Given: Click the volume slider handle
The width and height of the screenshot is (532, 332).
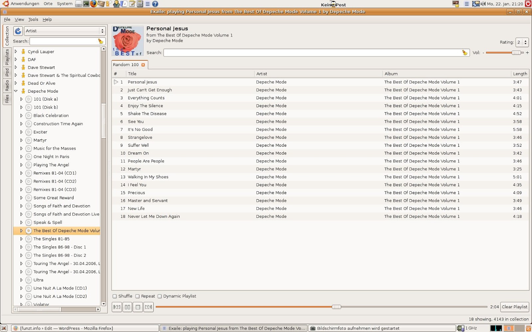Looking at the screenshot, I should [516, 52].
